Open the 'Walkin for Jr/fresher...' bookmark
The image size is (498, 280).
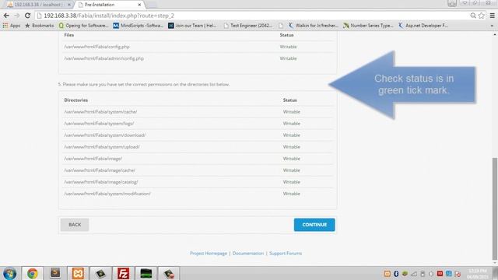pyautogui.click(x=314, y=26)
